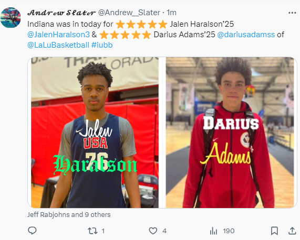300x240 pixels.
Task: Open the @JalenHaralson3 mention
Action: click(58, 35)
